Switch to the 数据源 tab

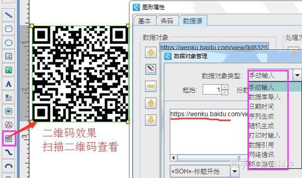pyautogui.click(x=193, y=20)
